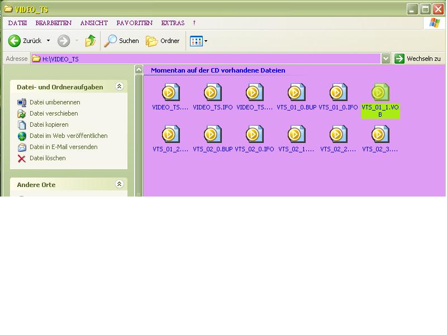The height and width of the screenshot is (335, 447).
Task: Click the e-mail envelope icon
Action: point(22,147)
